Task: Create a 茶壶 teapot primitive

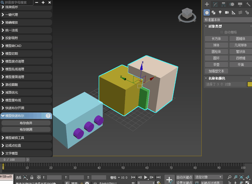Action: coord(216,65)
